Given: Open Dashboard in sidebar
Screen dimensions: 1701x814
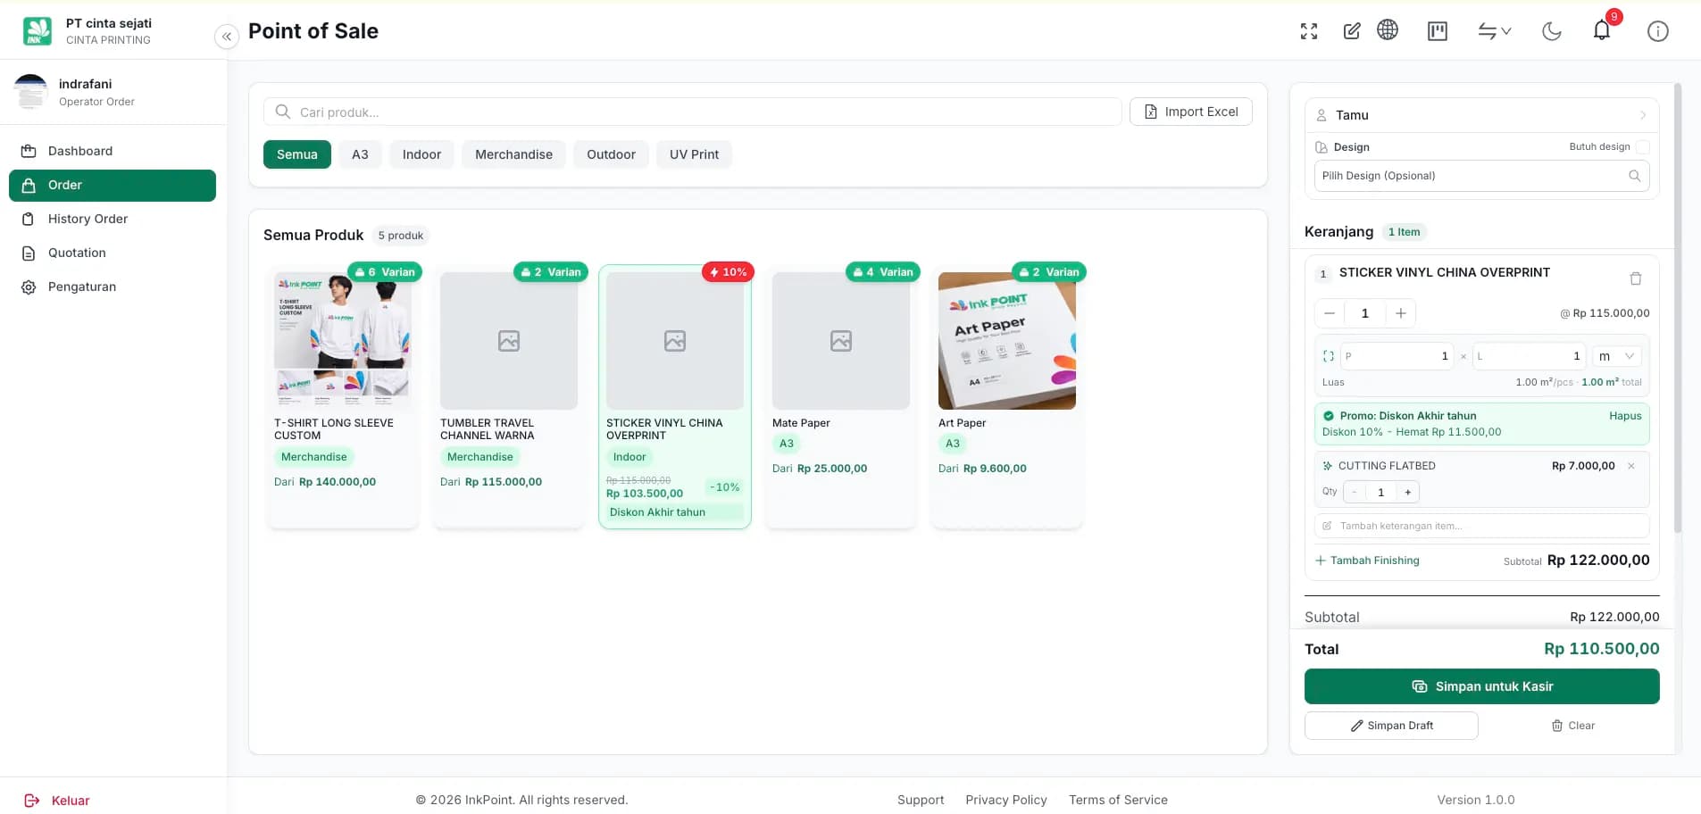Looking at the screenshot, I should click(x=113, y=151).
